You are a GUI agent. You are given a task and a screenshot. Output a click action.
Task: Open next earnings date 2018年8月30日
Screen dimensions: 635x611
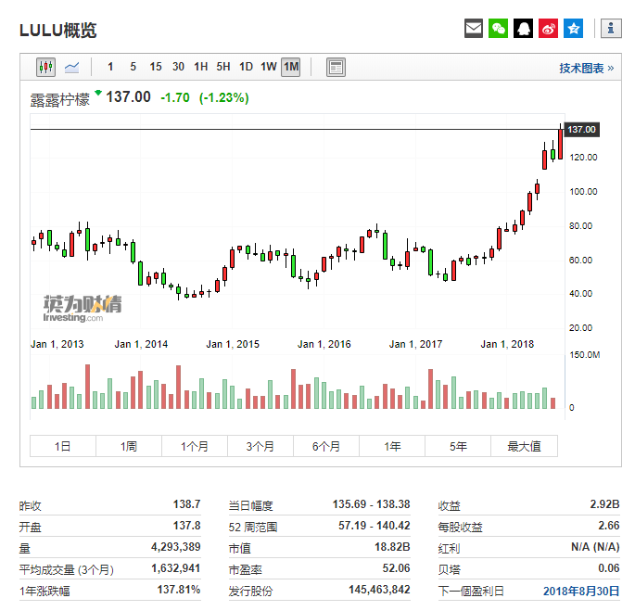(581, 592)
